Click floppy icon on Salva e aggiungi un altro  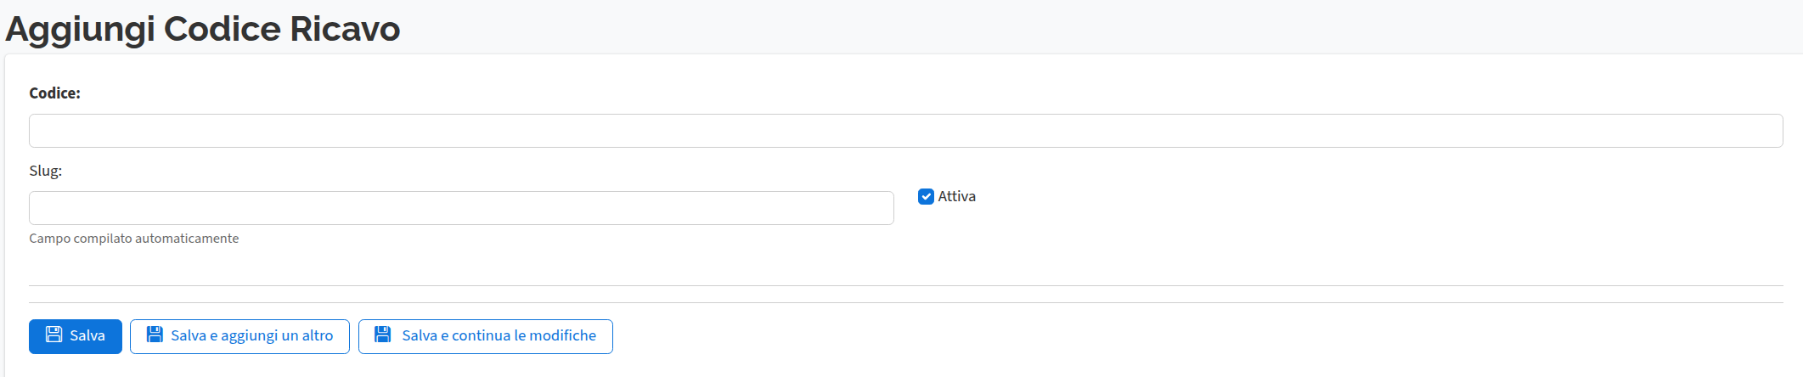[x=155, y=335]
